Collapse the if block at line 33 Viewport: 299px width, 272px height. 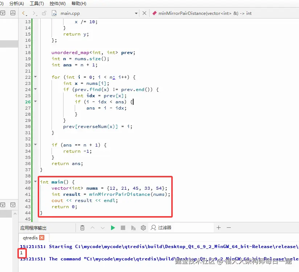click(35, 144)
